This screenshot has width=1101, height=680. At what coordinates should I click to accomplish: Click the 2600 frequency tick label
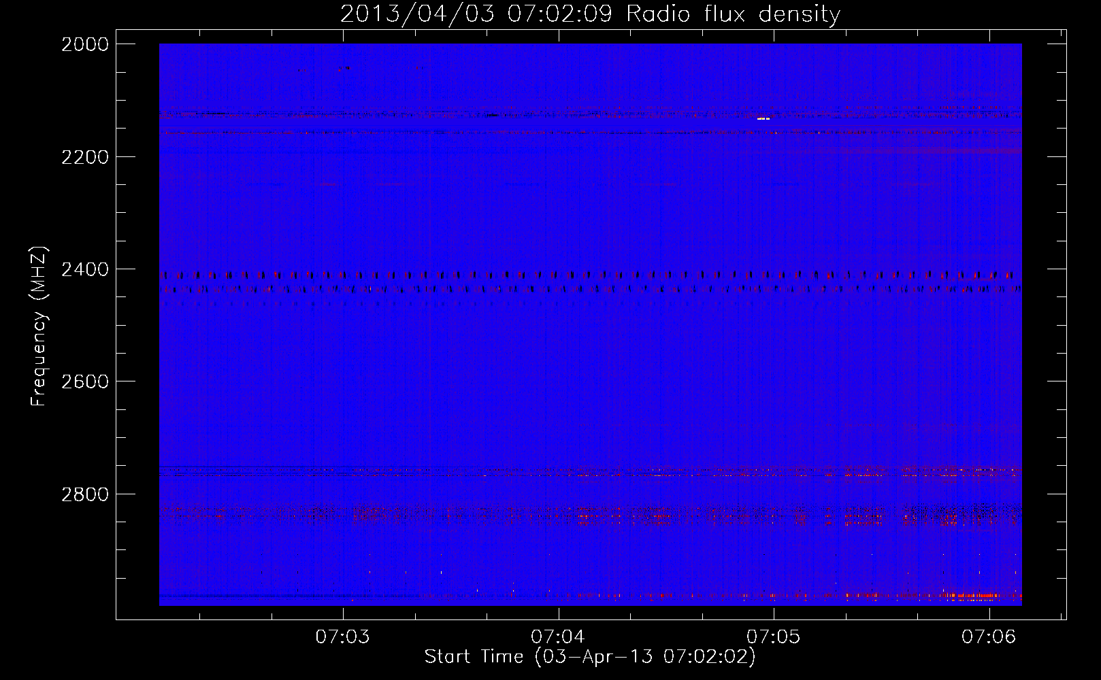click(85, 381)
